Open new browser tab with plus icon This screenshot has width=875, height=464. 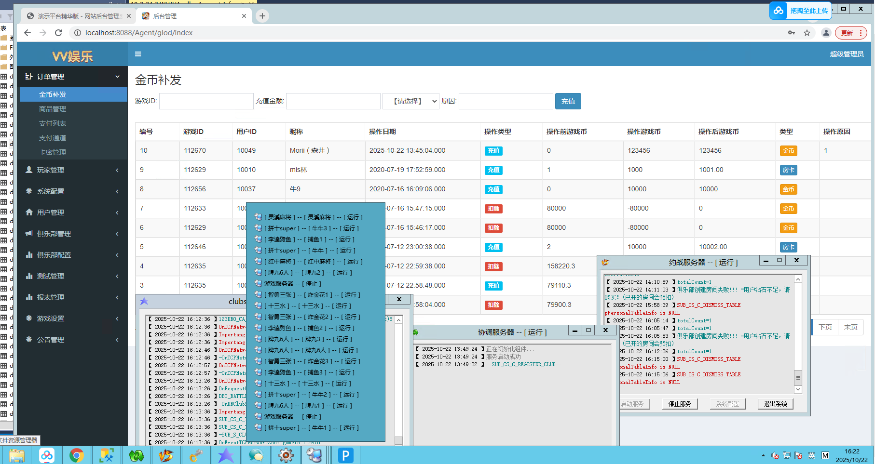(x=262, y=16)
